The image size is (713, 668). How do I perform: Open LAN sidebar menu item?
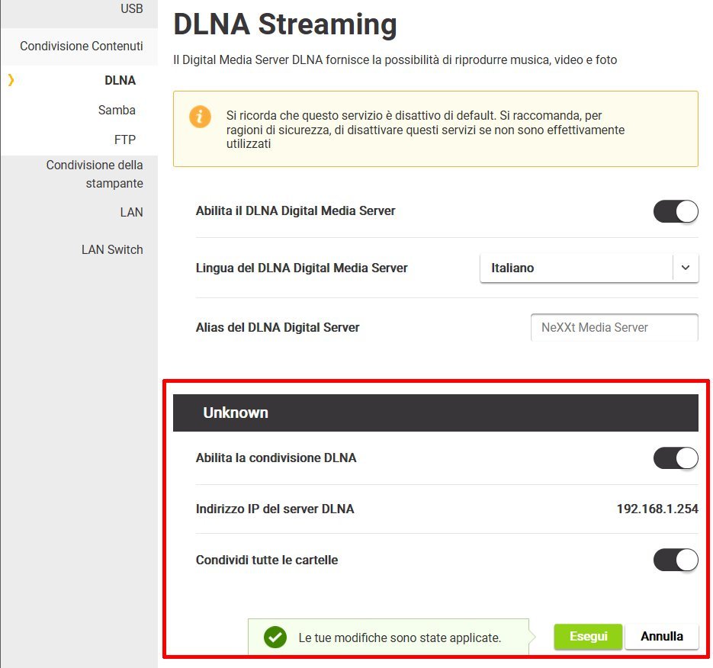tap(131, 212)
